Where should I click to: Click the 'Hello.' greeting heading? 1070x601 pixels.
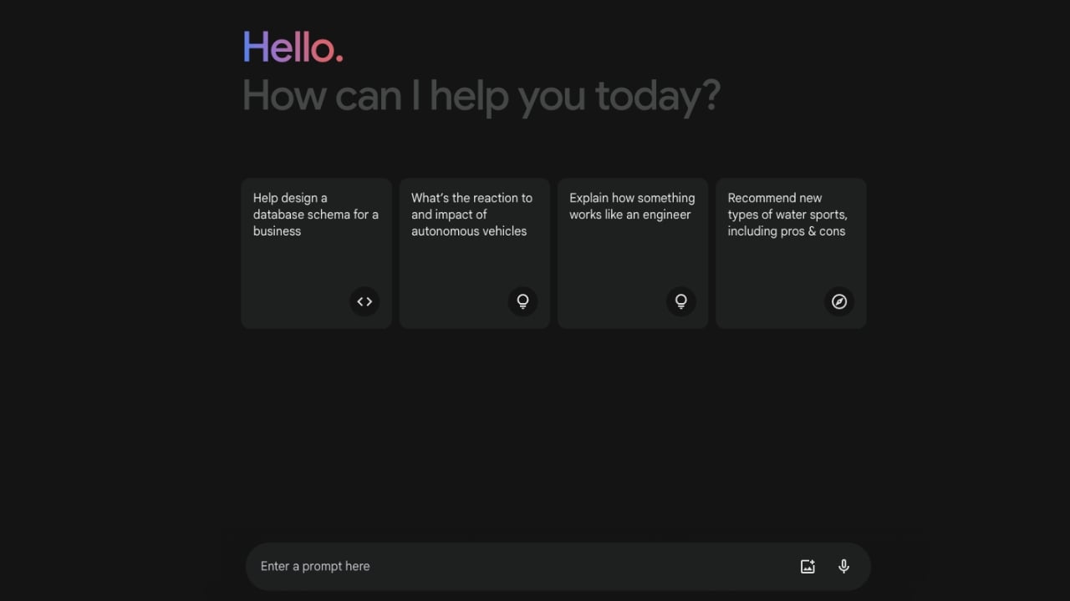[x=293, y=48]
